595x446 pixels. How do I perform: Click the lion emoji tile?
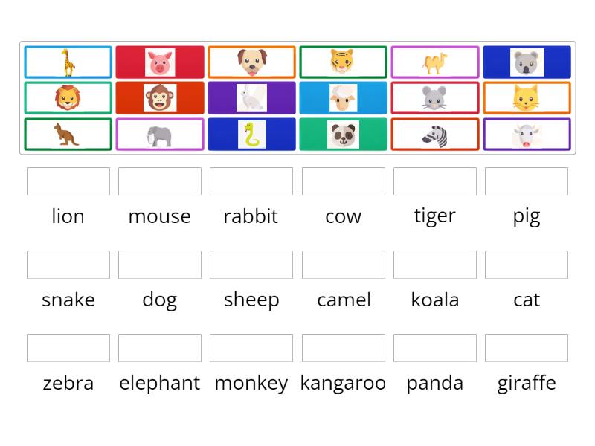pyautogui.click(x=68, y=97)
